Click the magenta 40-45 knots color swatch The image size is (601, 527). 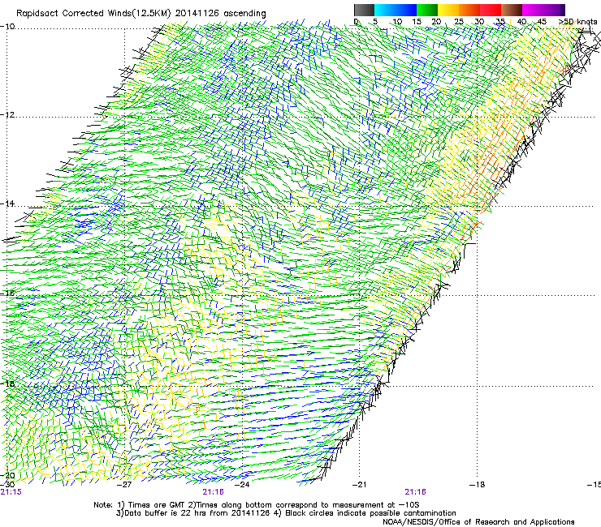(x=533, y=10)
